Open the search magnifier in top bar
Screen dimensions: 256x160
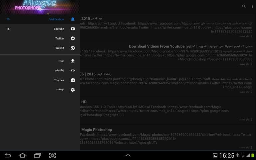[244, 6]
